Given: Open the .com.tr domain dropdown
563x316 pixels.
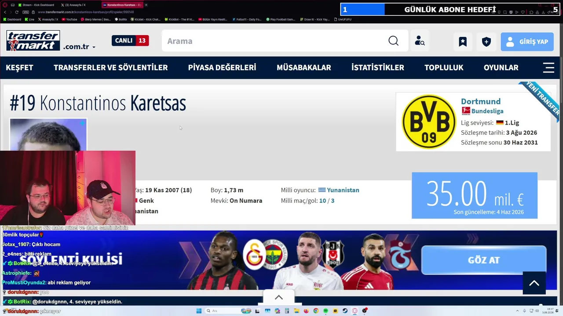Looking at the screenshot, I should point(79,47).
